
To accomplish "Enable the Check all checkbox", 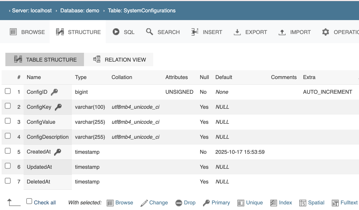I will 29,201.
